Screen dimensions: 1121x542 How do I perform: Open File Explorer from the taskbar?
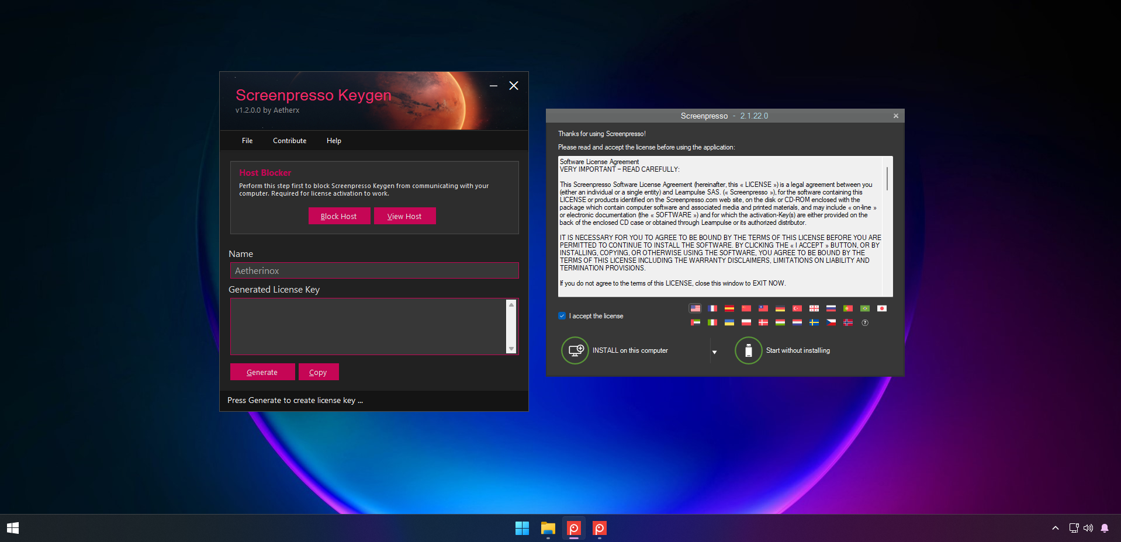pyautogui.click(x=548, y=528)
